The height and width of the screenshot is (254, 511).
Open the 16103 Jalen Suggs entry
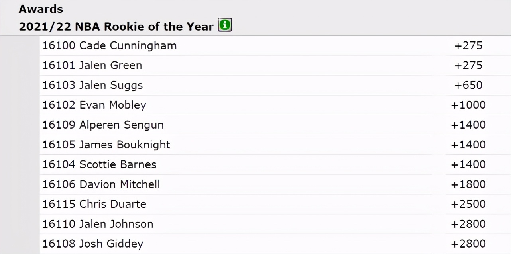92,85
